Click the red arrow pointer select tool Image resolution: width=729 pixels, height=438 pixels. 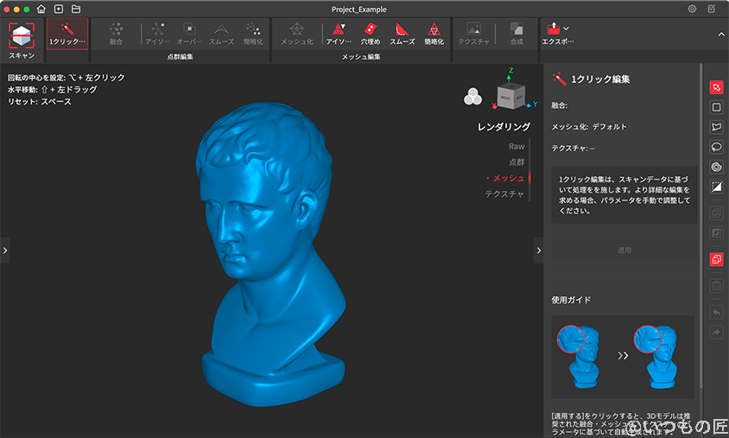[x=716, y=87]
